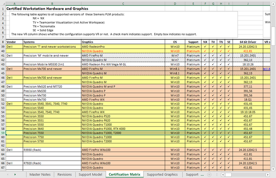Click the sheet tabs scroll-left arrow
The height and width of the screenshot is (178, 276).
8,174
